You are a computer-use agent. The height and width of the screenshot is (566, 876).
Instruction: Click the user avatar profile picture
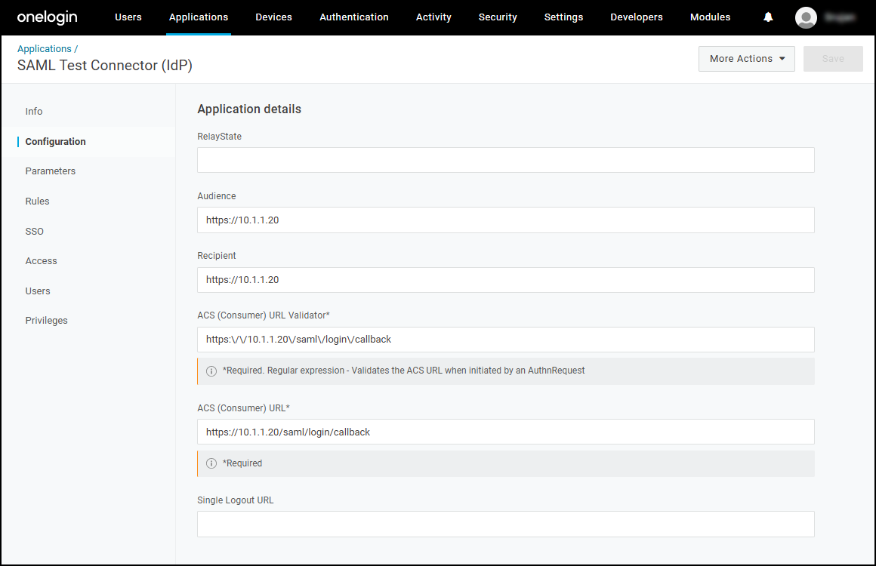coord(806,17)
